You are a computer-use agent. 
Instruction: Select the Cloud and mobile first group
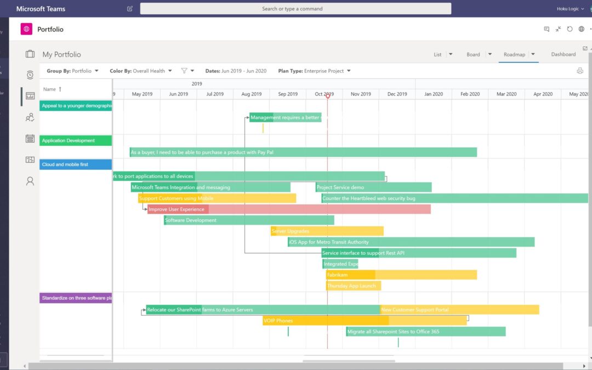tap(76, 164)
